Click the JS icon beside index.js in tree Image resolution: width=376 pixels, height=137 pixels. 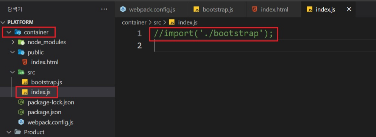(x=25, y=92)
